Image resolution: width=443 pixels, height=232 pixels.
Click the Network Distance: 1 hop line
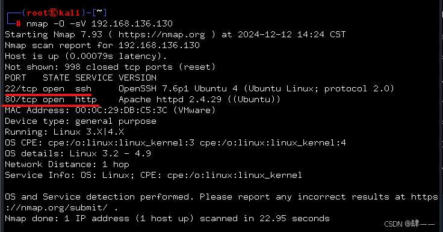67,164
